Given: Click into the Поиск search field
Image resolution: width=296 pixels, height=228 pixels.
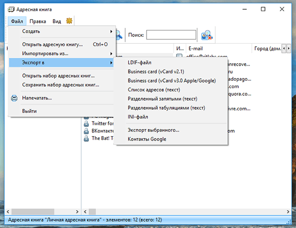Looking at the screenshot, I should (x=171, y=35).
